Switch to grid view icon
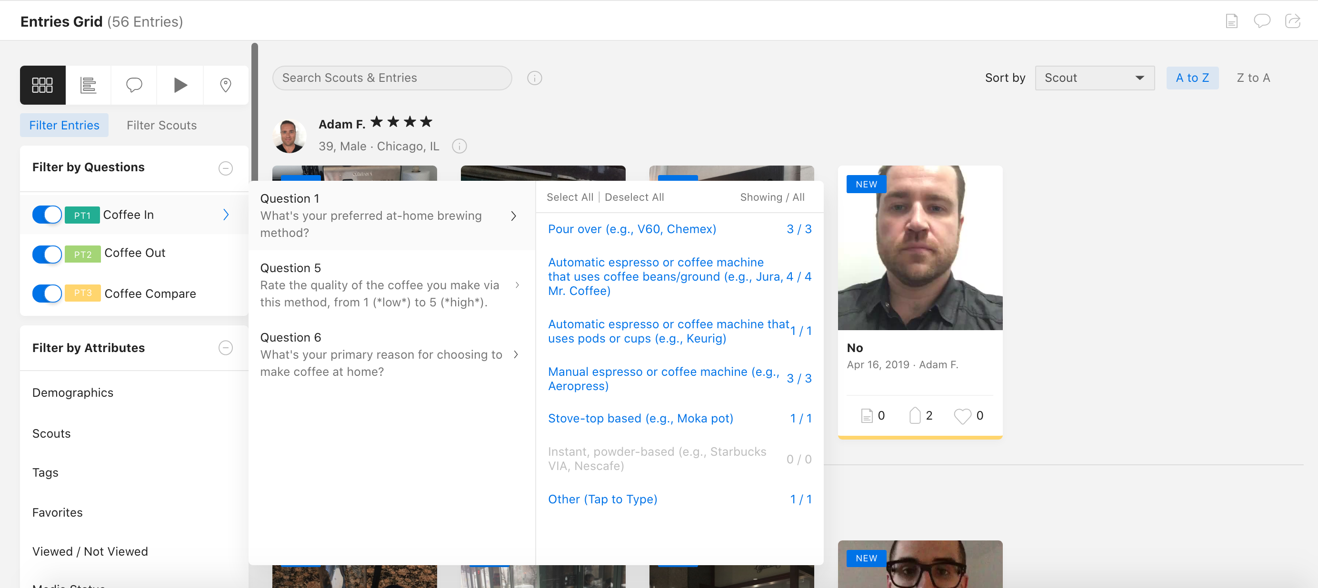This screenshot has height=588, width=1318. coord(42,85)
